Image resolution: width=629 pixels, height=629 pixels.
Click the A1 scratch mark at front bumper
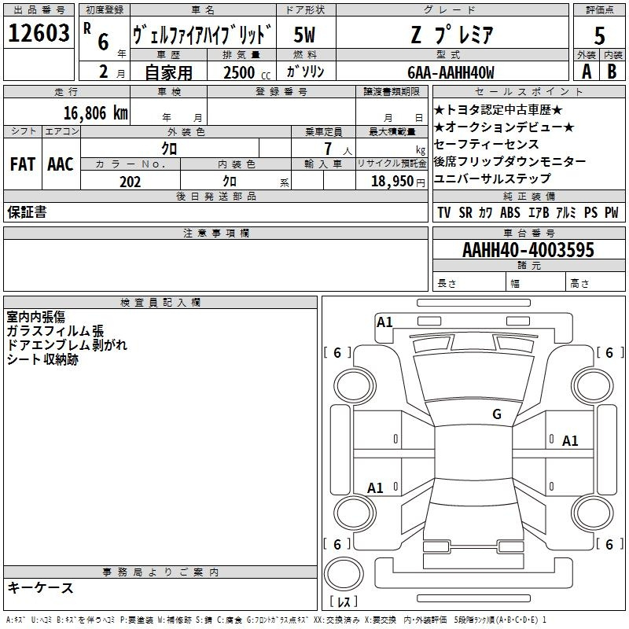click(x=384, y=322)
